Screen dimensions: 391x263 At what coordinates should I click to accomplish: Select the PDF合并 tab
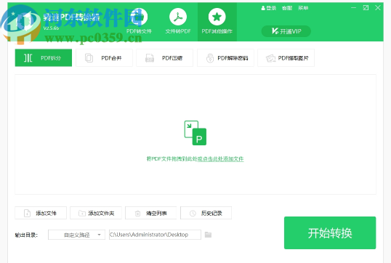tap(104, 58)
